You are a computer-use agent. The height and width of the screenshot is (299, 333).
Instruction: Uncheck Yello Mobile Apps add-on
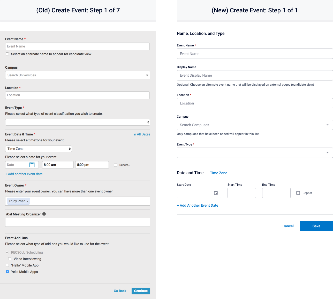[x=7, y=272]
